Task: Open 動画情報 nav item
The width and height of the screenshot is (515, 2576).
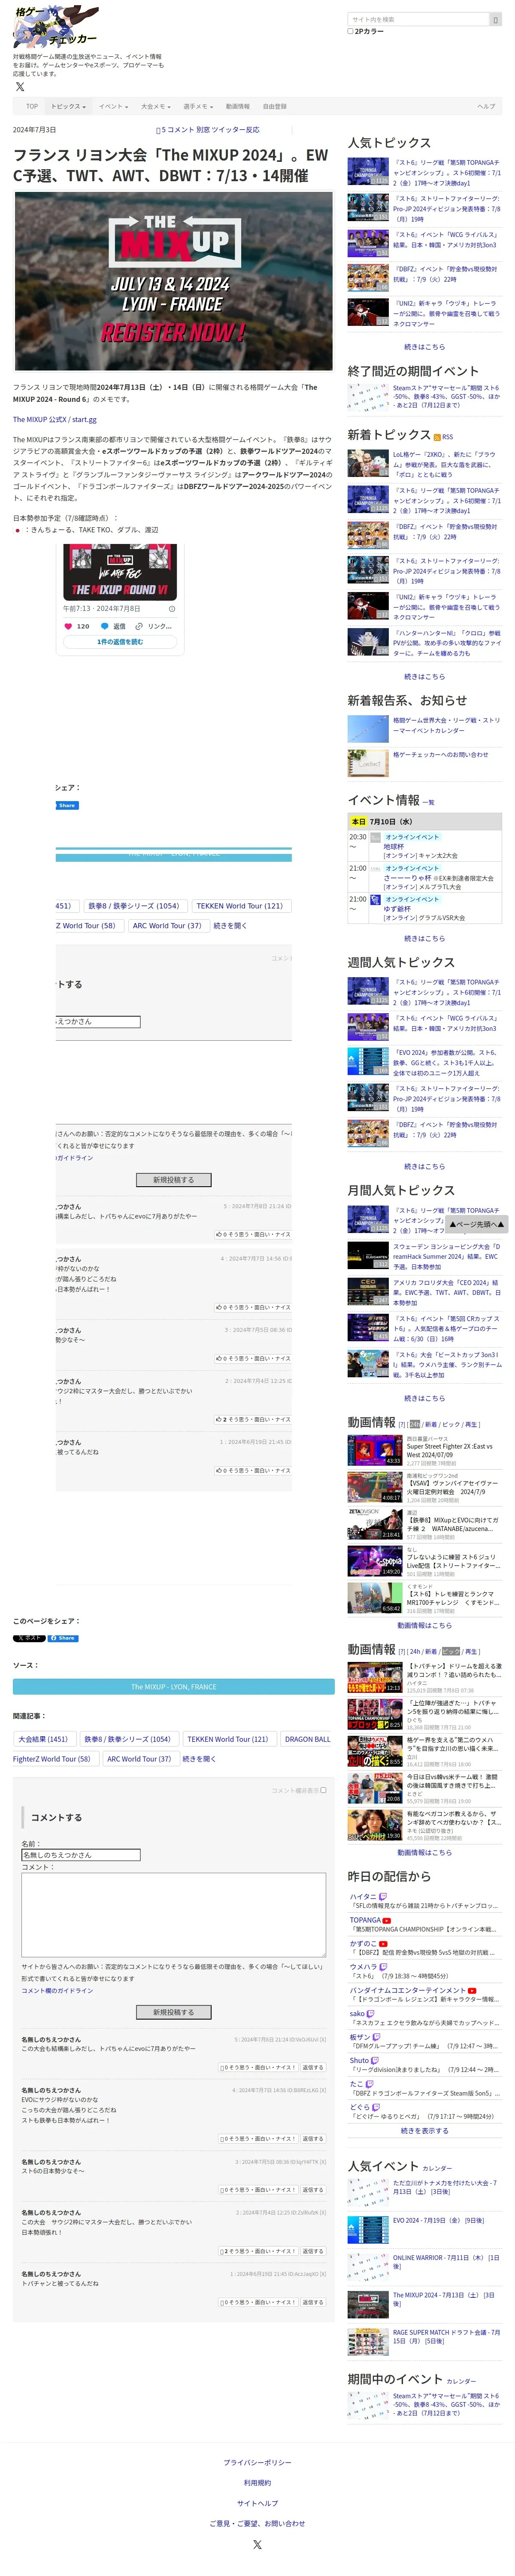Action: 238,106
